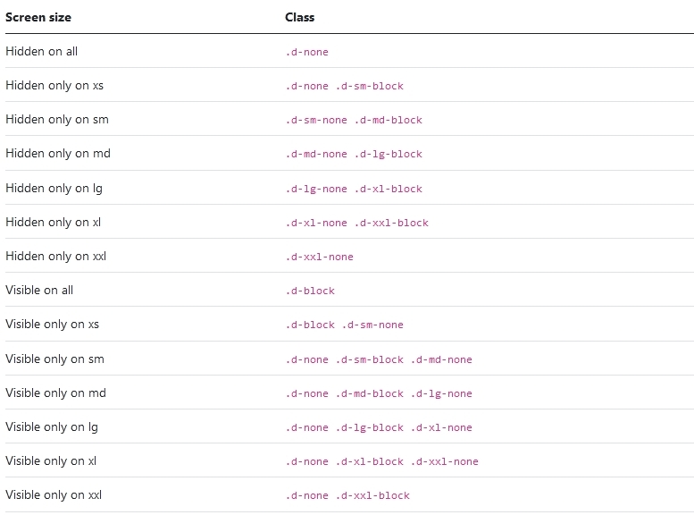Image resolution: width=694 pixels, height=515 pixels.
Task: Click the lone .d-block class code
Action: point(310,291)
